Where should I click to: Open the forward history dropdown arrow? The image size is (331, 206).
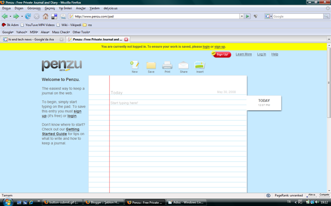pos(22,16)
